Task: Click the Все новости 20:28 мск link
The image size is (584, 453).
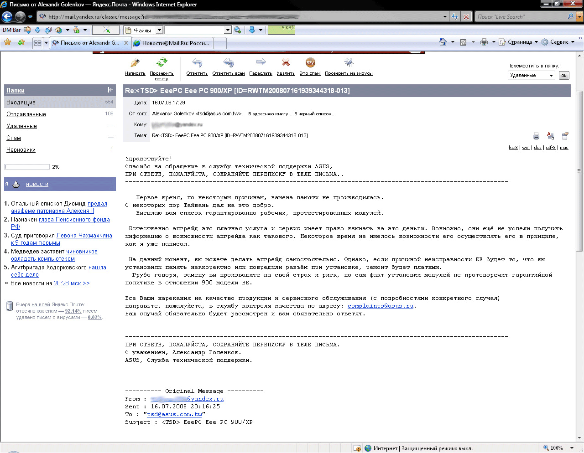Action: click(x=72, y=283)
